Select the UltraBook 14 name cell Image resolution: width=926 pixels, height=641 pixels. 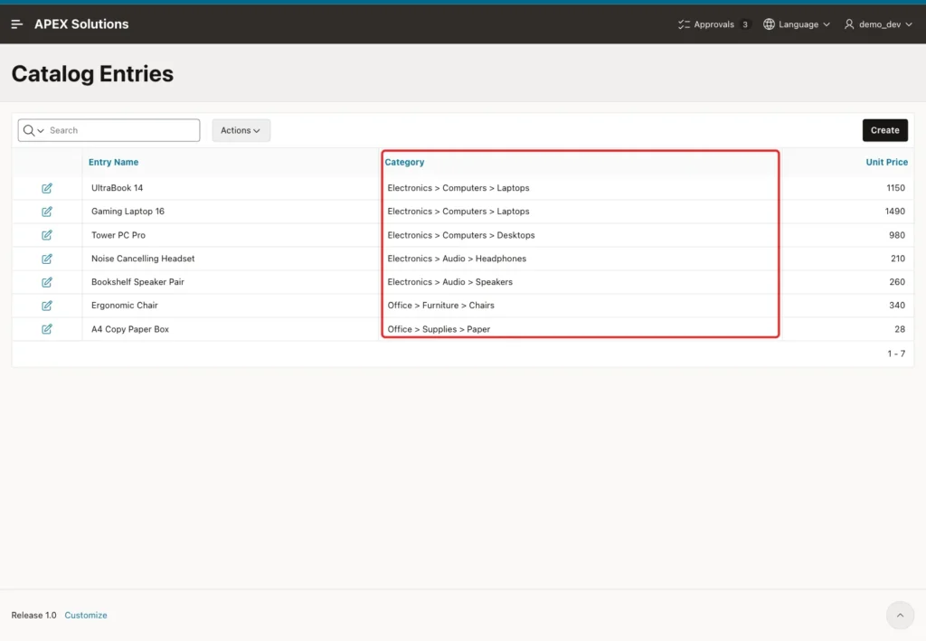pyautogui.click(x=117, y=188)
